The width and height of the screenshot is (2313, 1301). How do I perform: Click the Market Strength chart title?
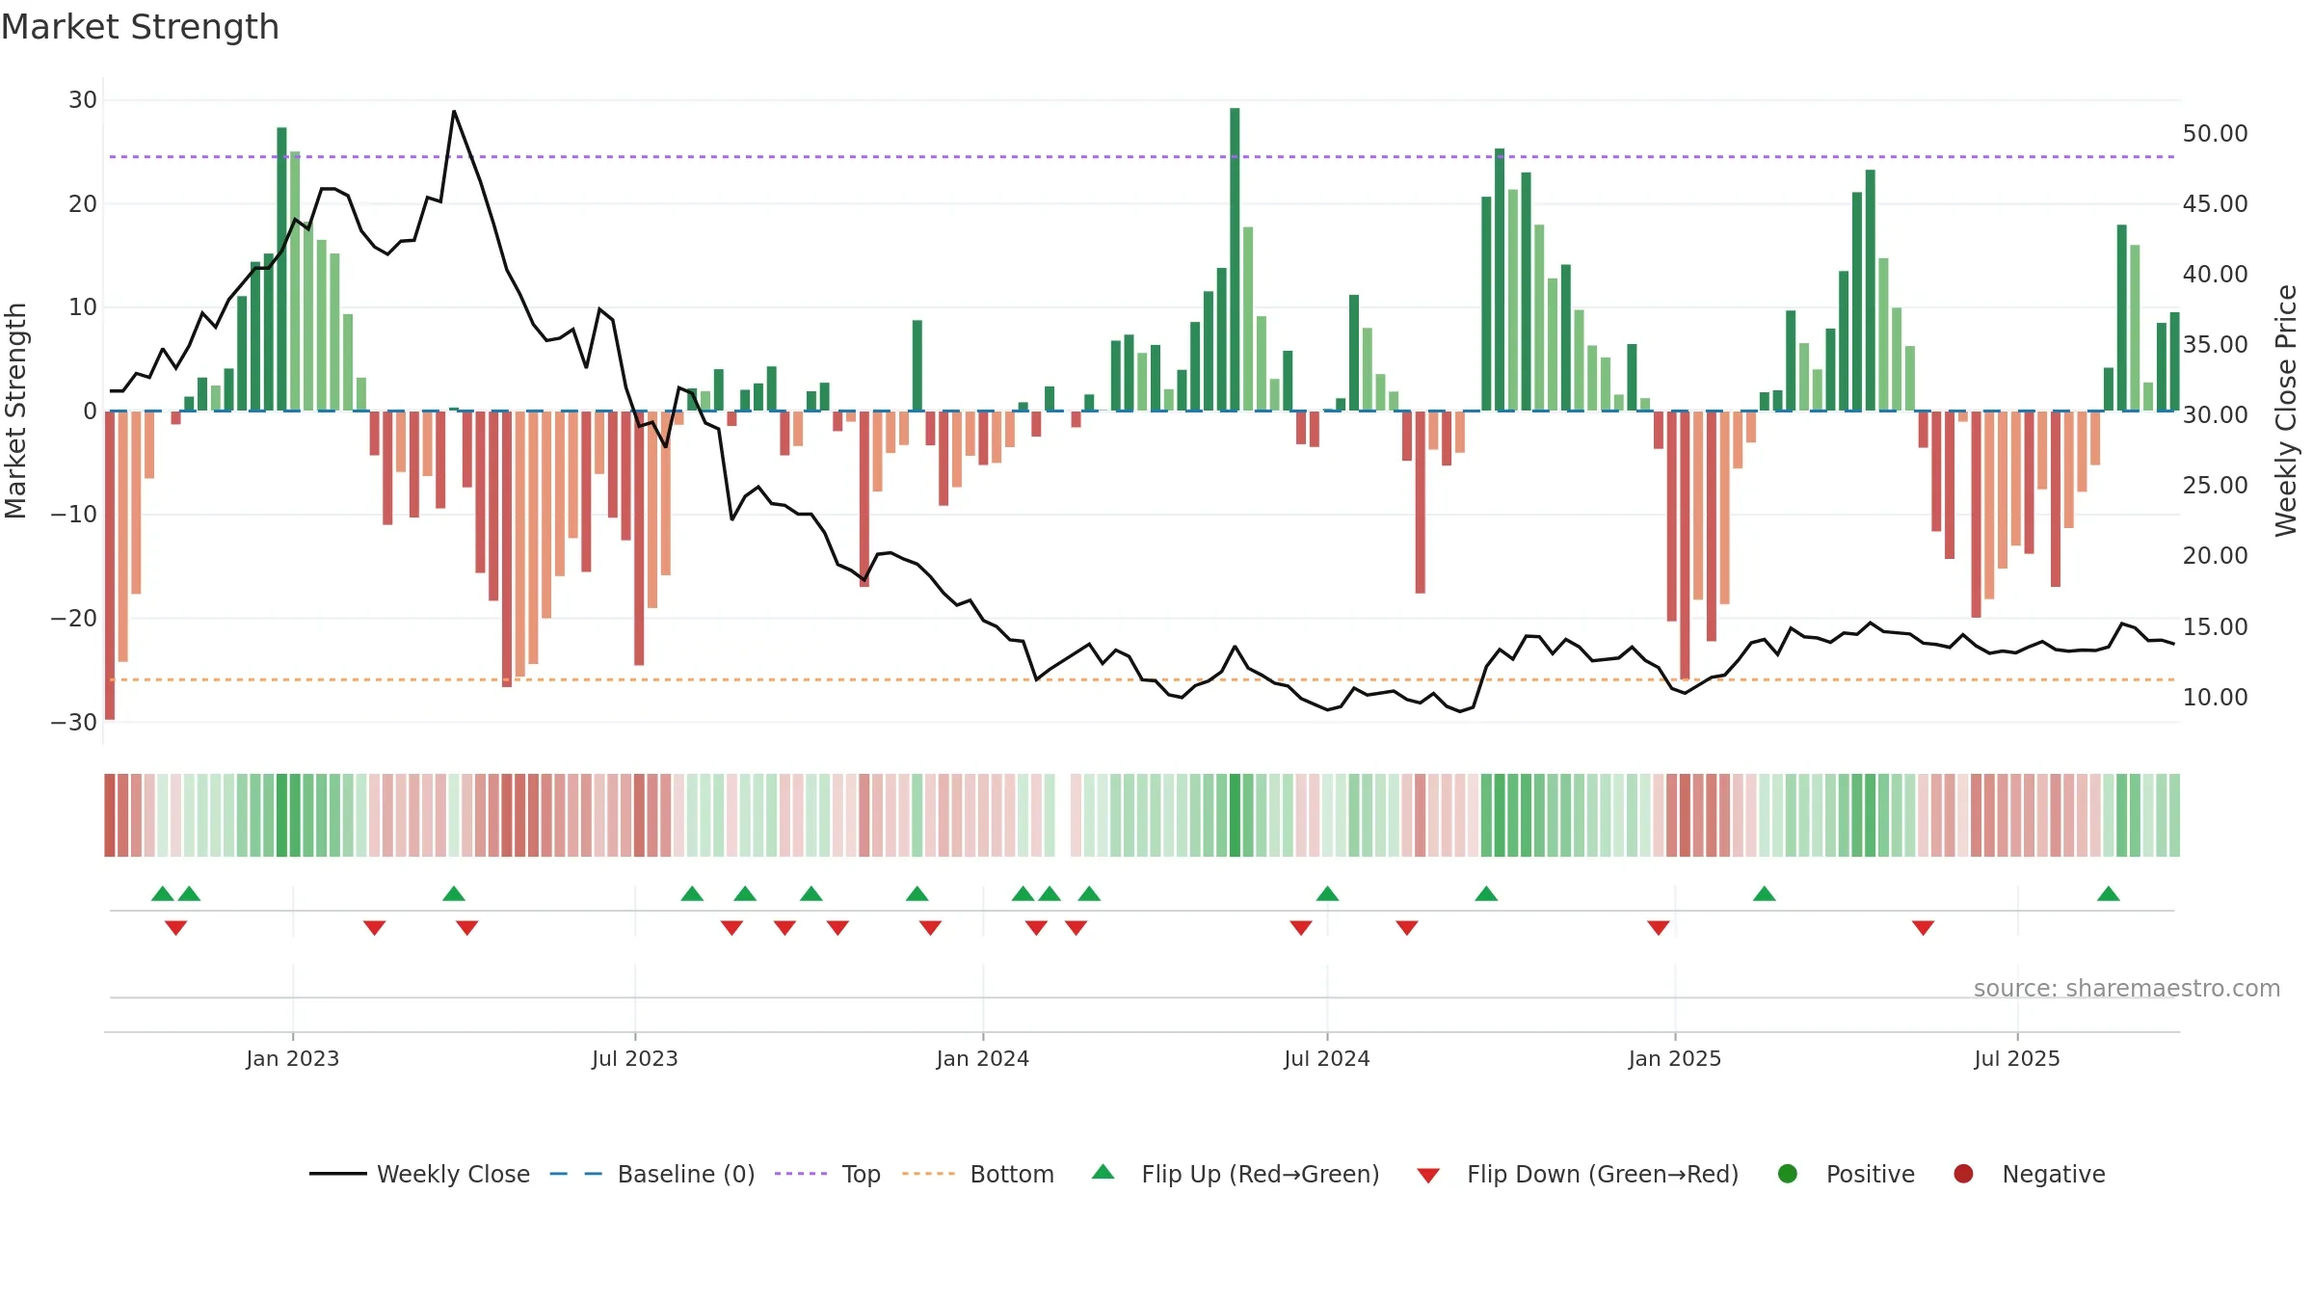[x=140, y=27]
